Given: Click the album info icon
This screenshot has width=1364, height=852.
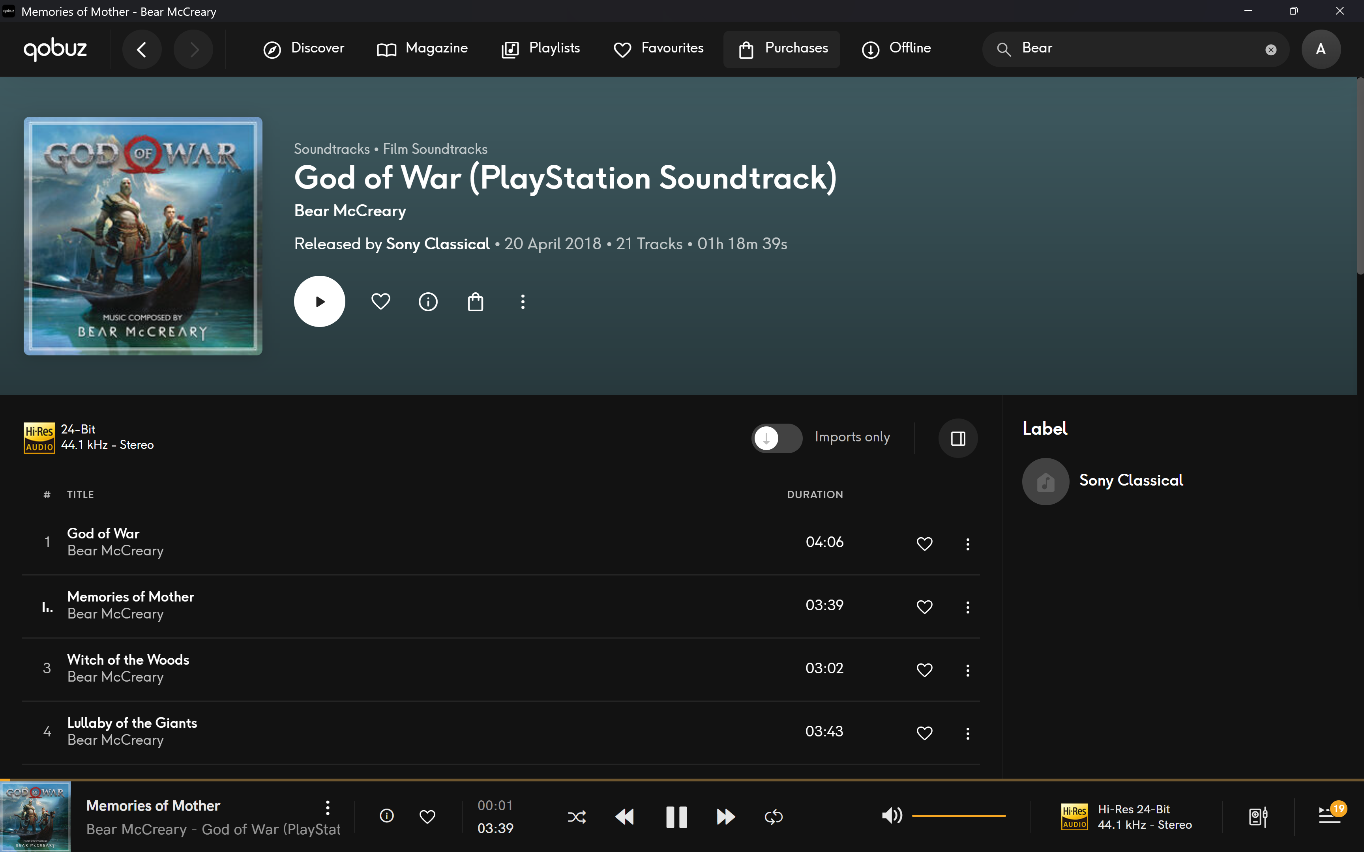Looking at the screenshot, I should point(428,302).
